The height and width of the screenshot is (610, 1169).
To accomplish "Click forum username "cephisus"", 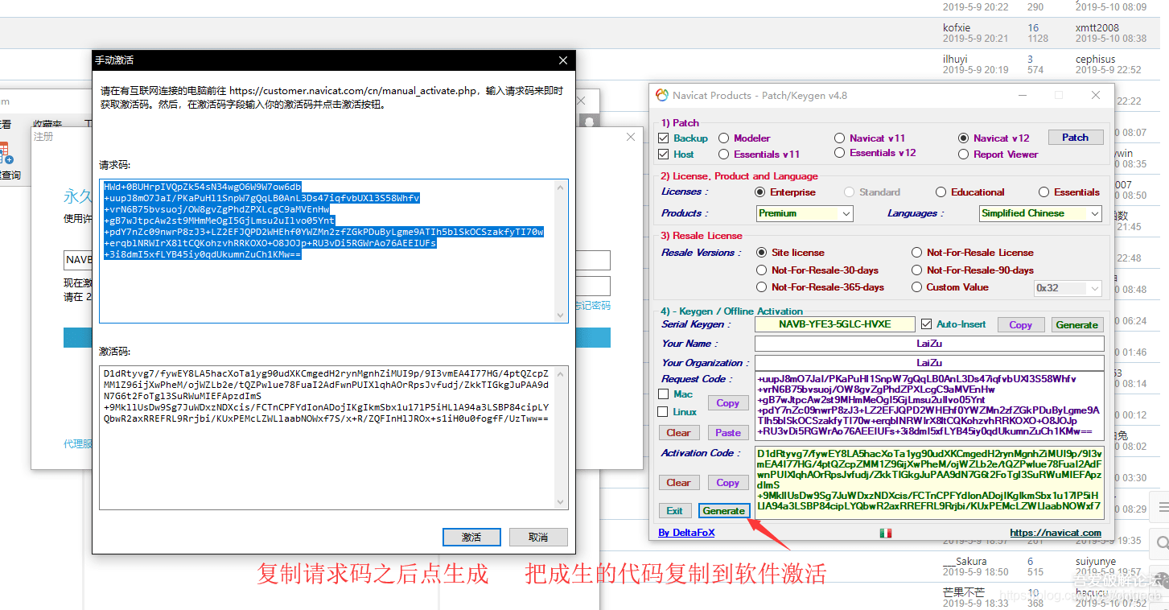I will click(x=1096, y=60).
